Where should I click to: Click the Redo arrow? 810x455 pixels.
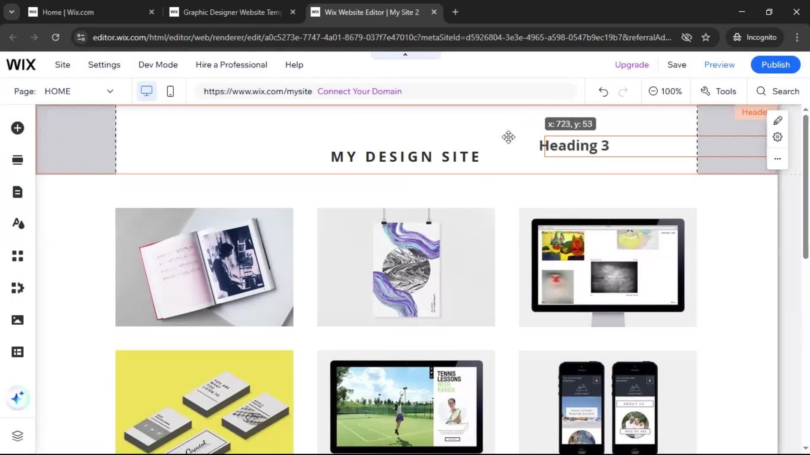623,91
